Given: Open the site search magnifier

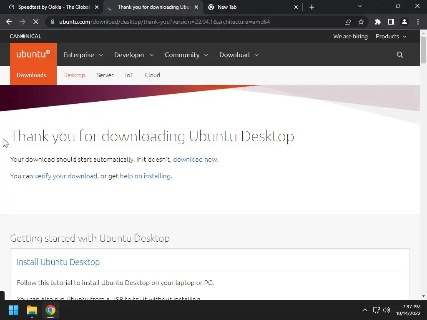Looking at the screenshot, I should 400,55.
